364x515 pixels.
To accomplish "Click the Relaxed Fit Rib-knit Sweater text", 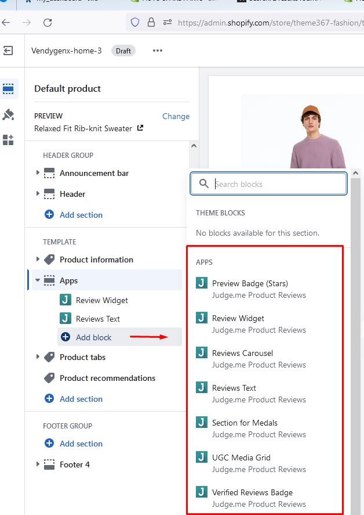I will 83,128.
